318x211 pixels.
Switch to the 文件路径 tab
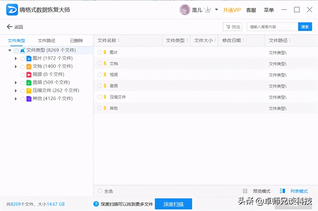pos(47,40)
